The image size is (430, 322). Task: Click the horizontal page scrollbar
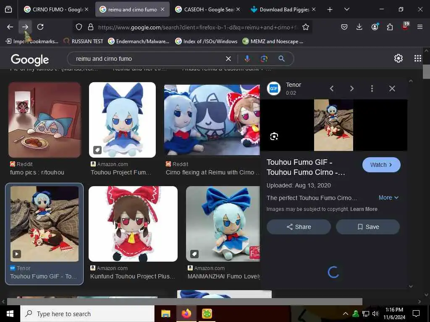[184, 301]
